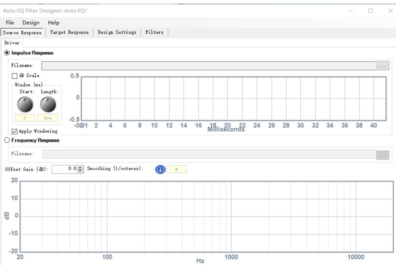Increase Offset Gain with up arrow
396x265 pixels.
point(80,167)
